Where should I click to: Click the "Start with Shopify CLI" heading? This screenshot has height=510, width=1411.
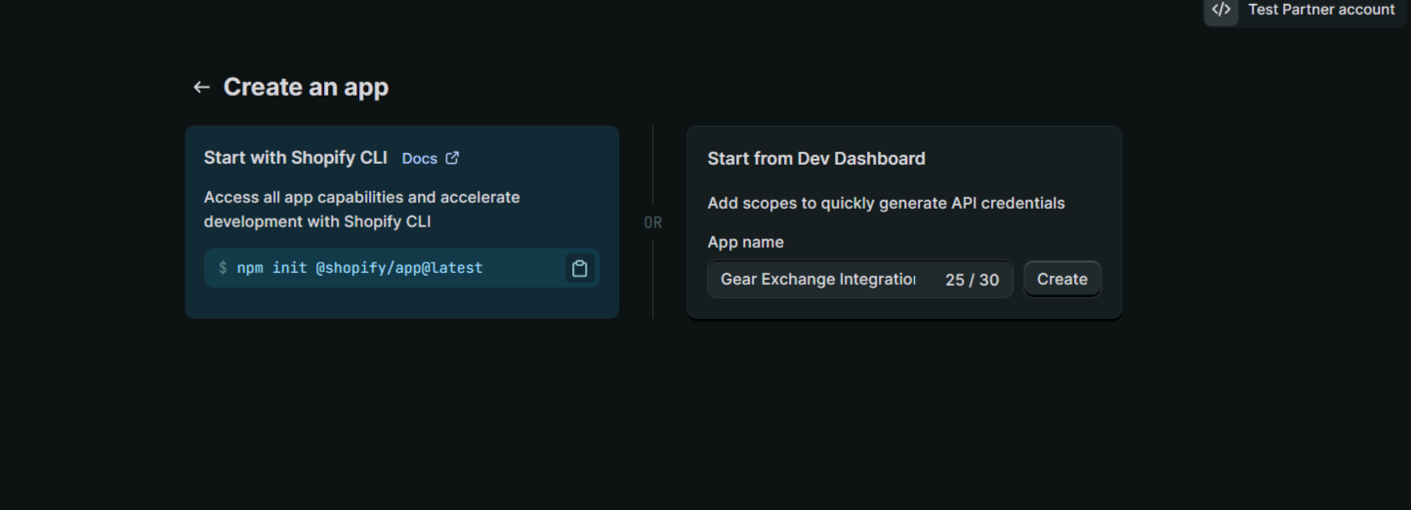click(x=295, y=158)
